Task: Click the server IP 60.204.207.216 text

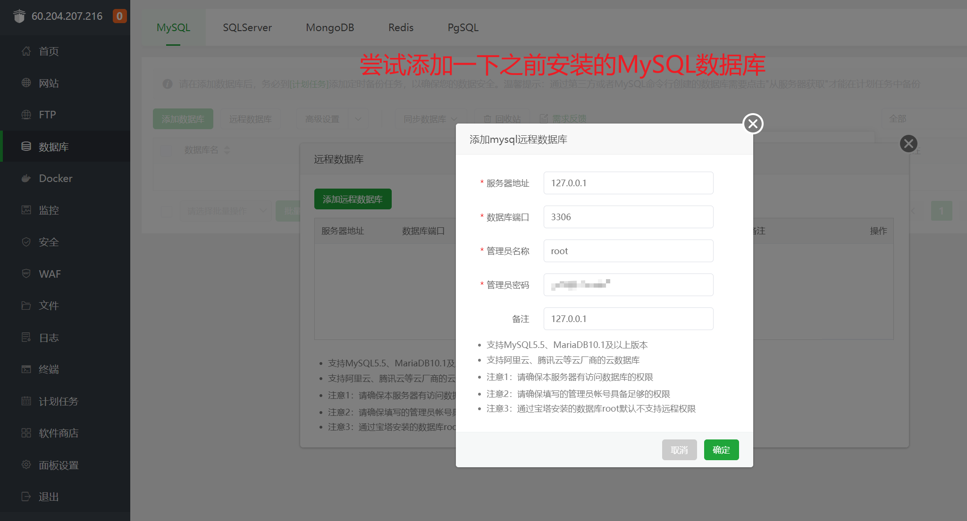Action: (x=67, y=16)
